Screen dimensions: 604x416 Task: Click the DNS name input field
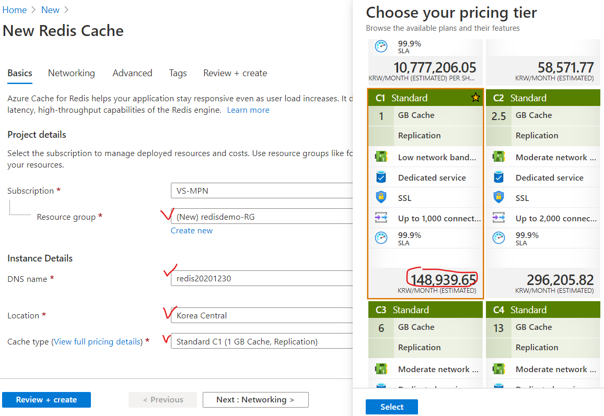[x=261, y=278]
